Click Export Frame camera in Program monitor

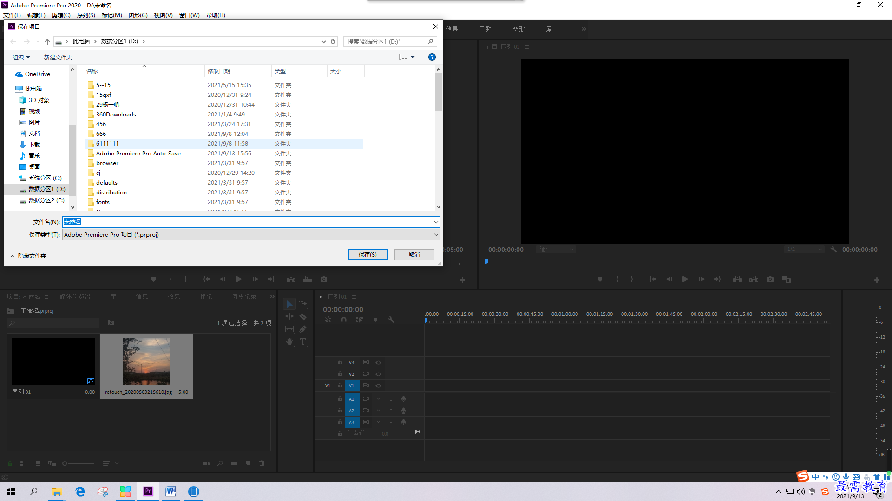[770, 279]
